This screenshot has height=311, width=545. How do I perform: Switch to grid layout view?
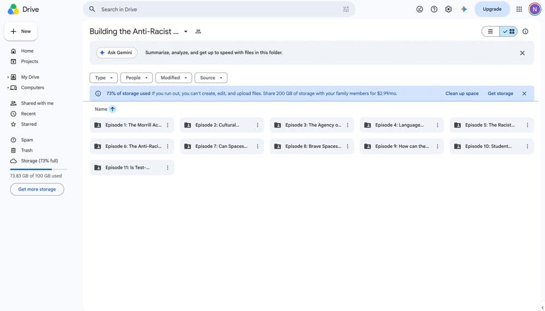[508, 32]
